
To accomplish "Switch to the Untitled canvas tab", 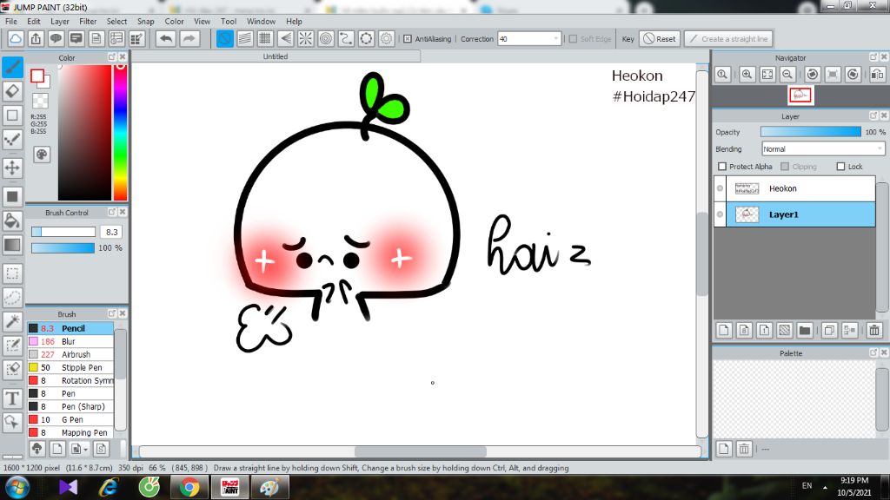I will point(276,56).
